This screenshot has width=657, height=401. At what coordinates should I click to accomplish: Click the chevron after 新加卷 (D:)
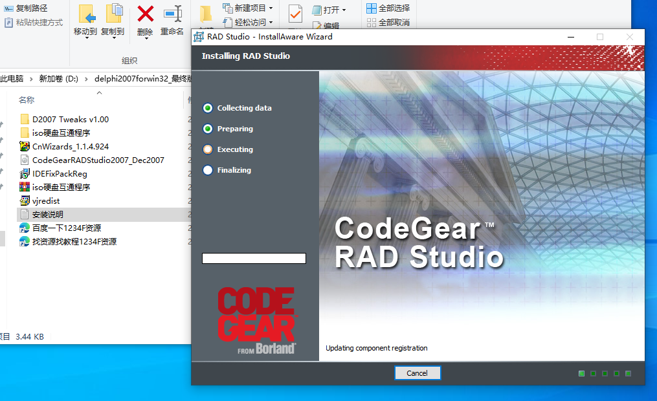pyautogui.click(x=86, y=79)
